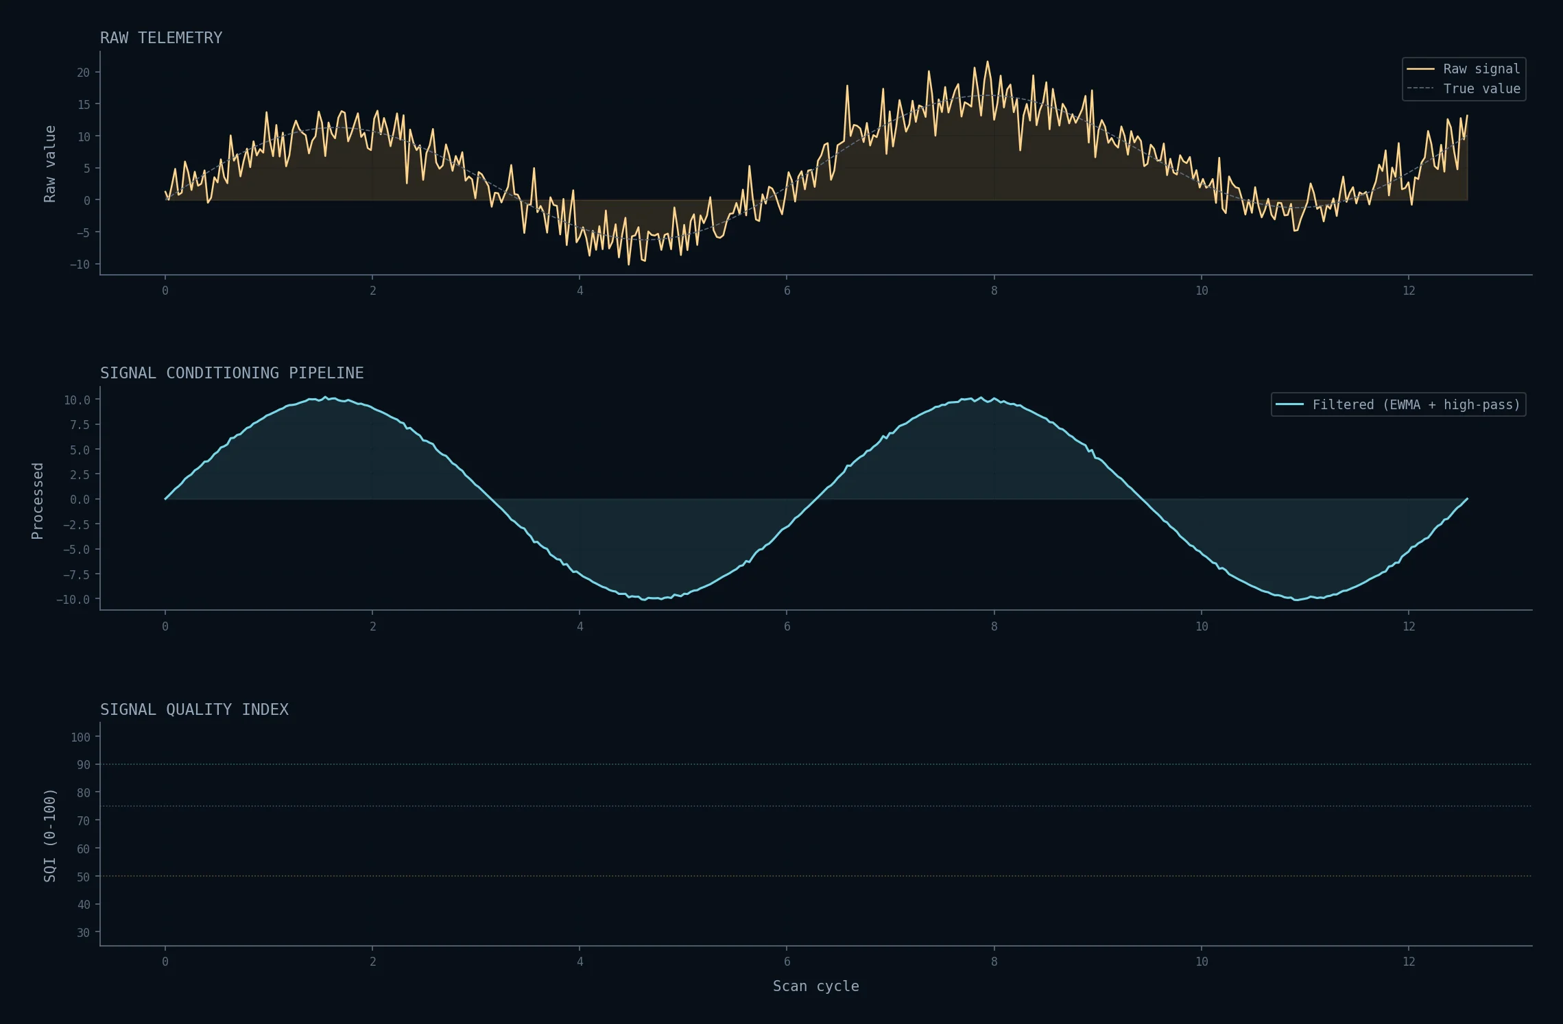Click y-axis tick 60 in Signal Quality Index
Screen dimensions: 1563x1024
point(83,849)
